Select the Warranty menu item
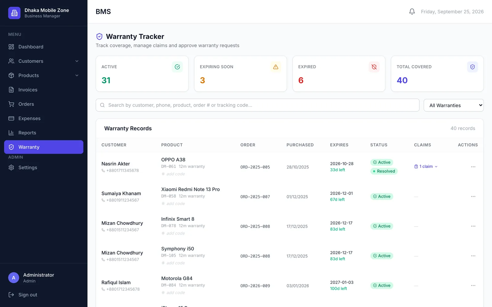The height and width of the screenshot is (307, 492). [x=44, y=147]
